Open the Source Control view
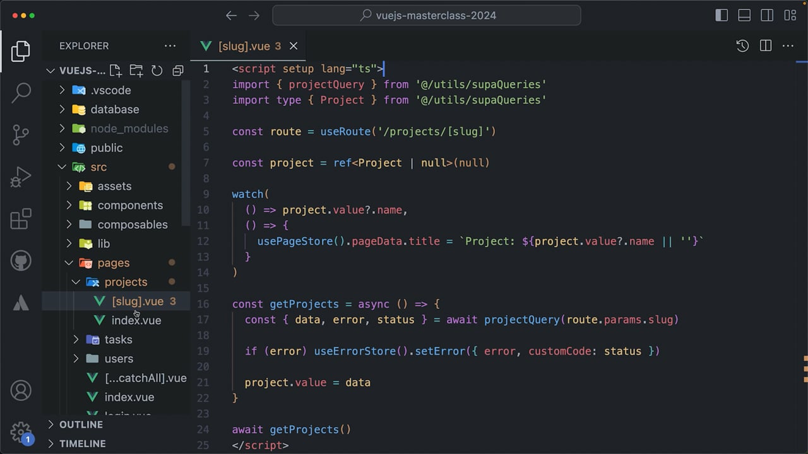The width and height of the screenshot is (808, 454). (21, 135)
